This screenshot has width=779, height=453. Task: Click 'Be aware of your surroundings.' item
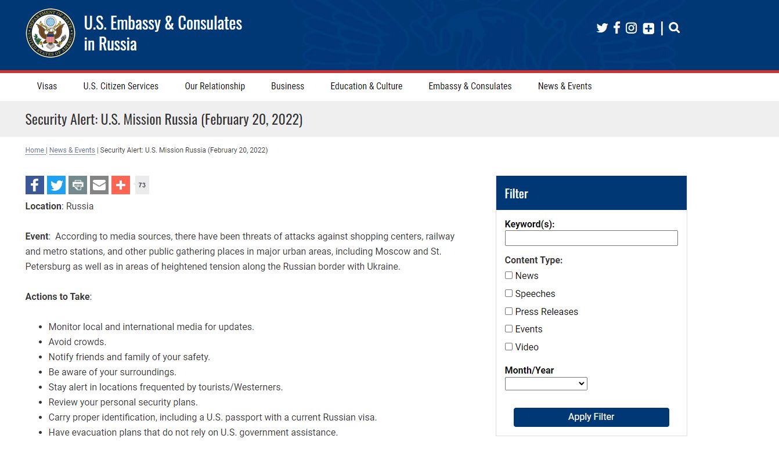(x=113, y=372)
